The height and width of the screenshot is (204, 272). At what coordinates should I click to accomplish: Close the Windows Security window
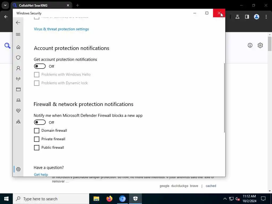(219, 13)
